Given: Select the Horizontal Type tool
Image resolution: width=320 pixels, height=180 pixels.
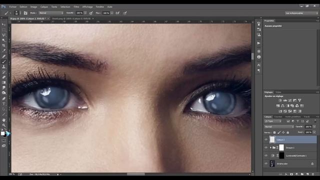Looking at the screenshot, I should point(3,104).
